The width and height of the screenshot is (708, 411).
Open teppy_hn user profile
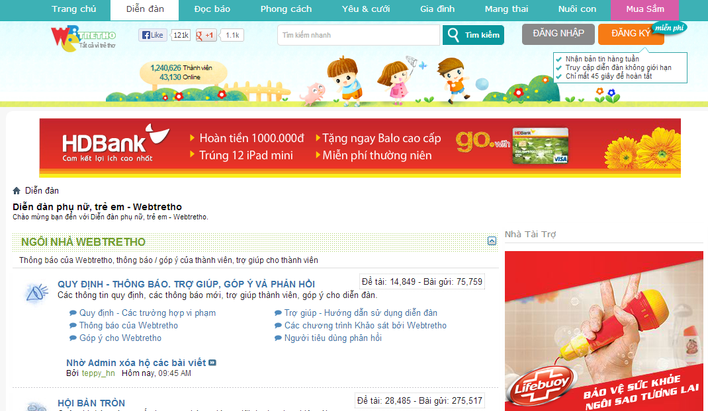coord(99,373)
